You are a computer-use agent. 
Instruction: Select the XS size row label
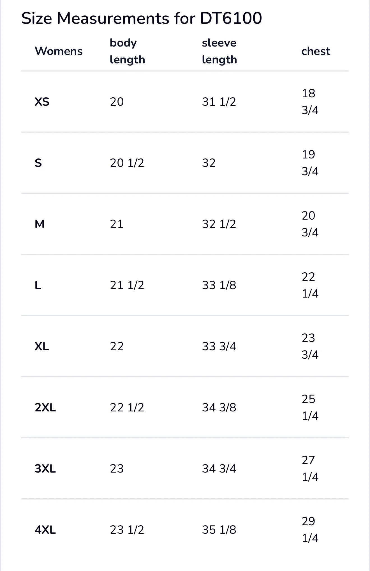tap(42, 102)
